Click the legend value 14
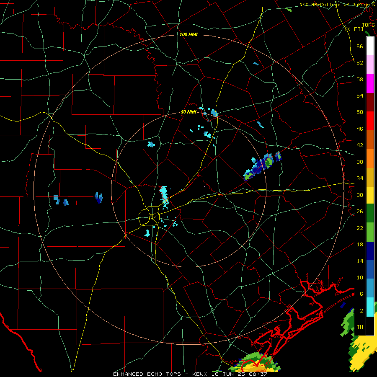Image resolution: width=377 pixels, height=377 pixels. (360, 261)
